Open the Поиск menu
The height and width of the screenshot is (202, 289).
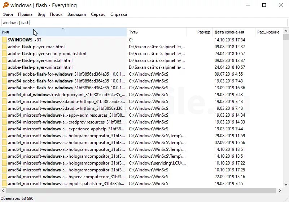56,14
